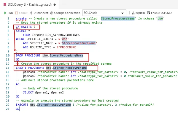Click the Explain plan icon
This screenshot has width=178, height=118.
click(133, 13)
